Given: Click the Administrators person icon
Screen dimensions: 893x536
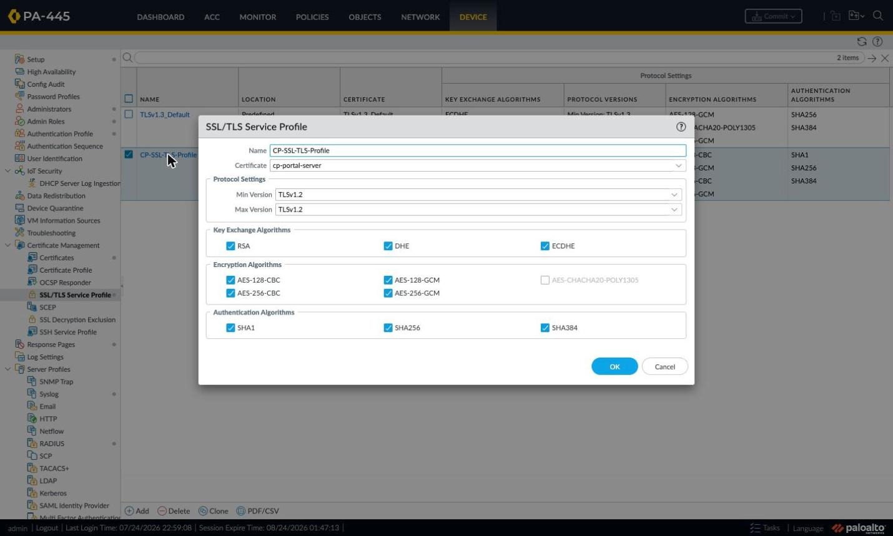Looking at the screenshot, I should click(19, 109).
